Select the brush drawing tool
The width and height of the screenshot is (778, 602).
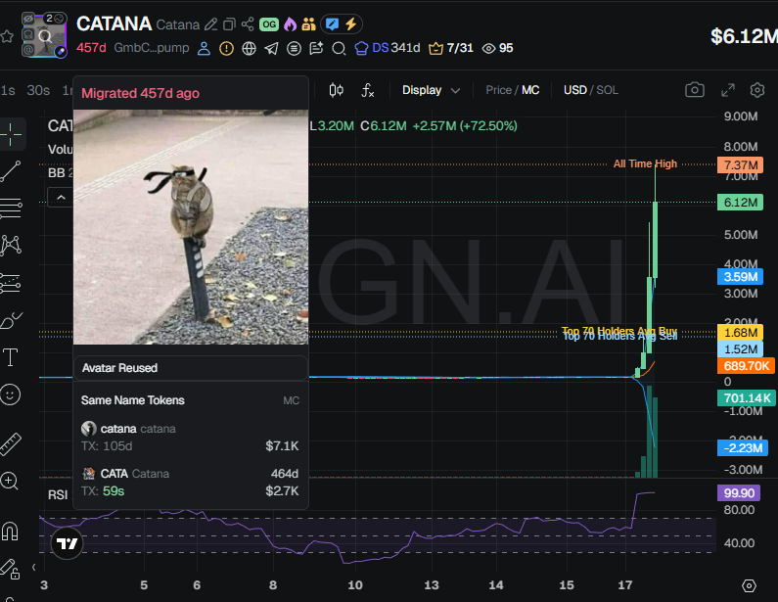pyautogui.click(x=12, y=320)
